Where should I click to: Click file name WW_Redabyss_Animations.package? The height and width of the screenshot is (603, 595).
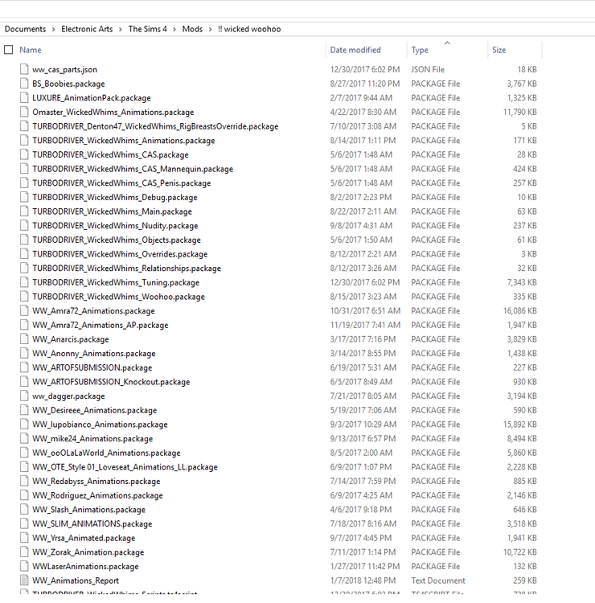(x=96, y=481)
